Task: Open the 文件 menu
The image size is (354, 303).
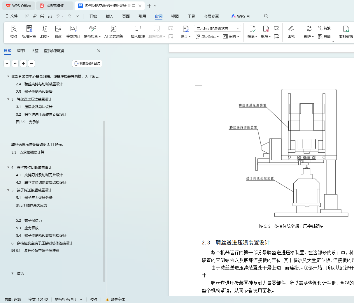Action: coord(12,16)
